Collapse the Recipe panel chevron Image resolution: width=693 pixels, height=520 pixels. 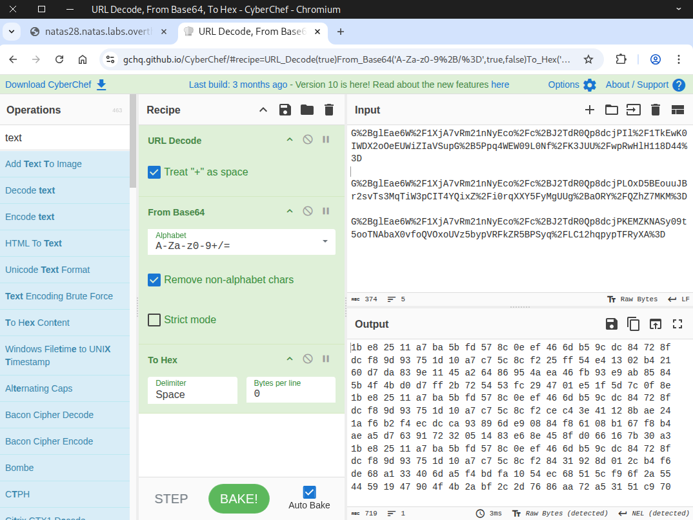[x=263, y=110]
